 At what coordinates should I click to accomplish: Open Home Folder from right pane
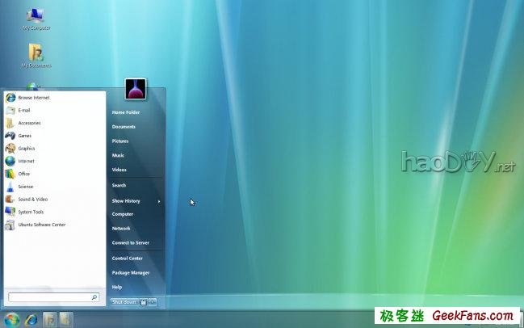coord(126,112)
